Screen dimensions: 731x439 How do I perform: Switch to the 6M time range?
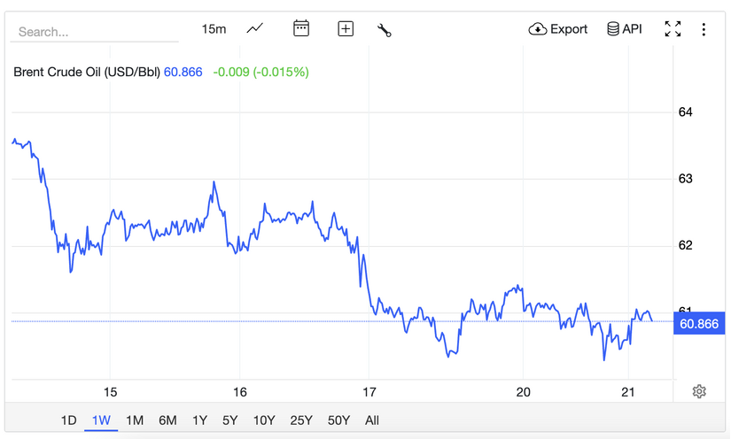[167, 420]
